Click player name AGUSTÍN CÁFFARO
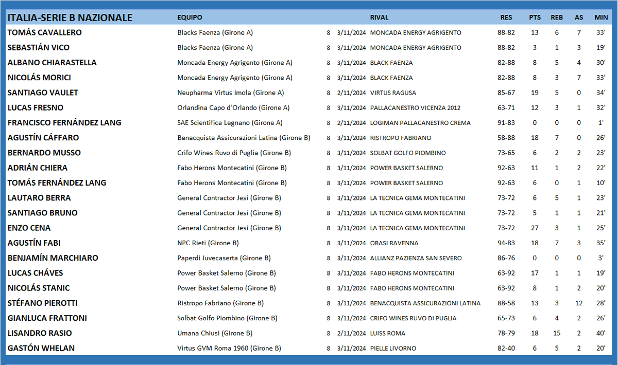This screenshot has height=365, width=618. tap(43, 137)
